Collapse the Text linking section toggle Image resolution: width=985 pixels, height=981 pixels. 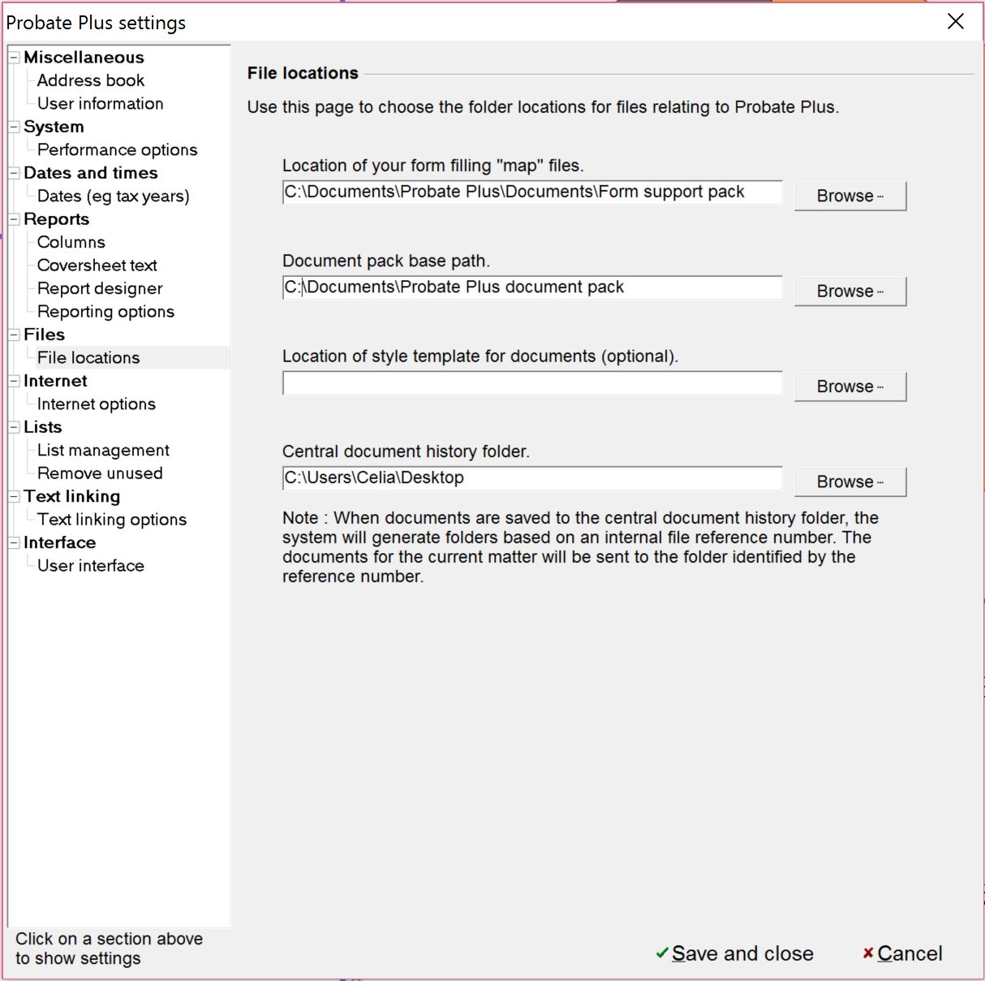pyautogui.click(x=14, y=496)
